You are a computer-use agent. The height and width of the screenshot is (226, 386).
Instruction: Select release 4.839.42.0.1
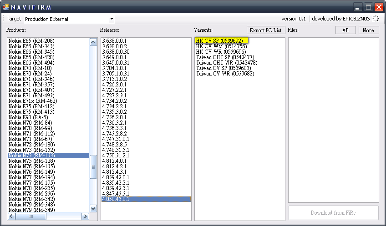116,177
